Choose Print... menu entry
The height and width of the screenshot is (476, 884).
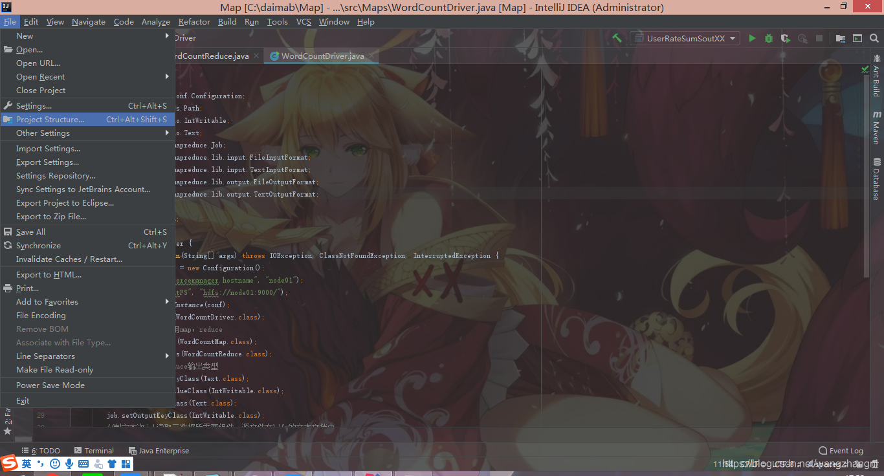(x=87, y=288)
